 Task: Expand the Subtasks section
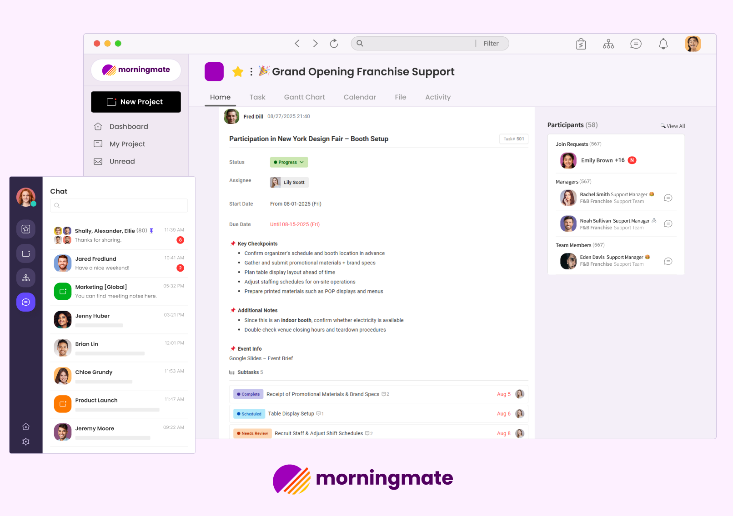(246, 372)
